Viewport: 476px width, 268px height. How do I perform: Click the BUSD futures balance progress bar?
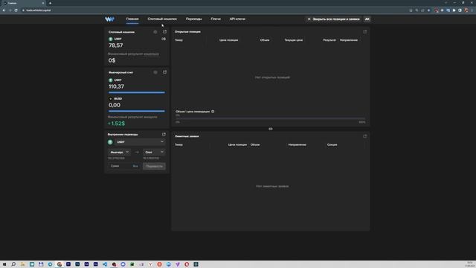137,111
